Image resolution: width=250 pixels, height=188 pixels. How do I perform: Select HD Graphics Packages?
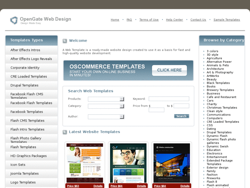click(31, 156)
